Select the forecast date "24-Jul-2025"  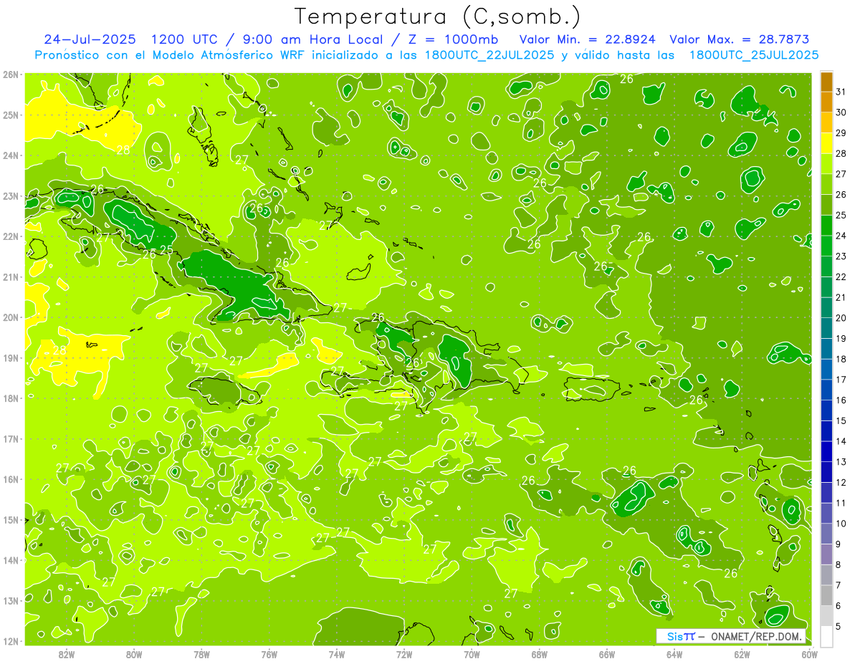pos(90,39)
